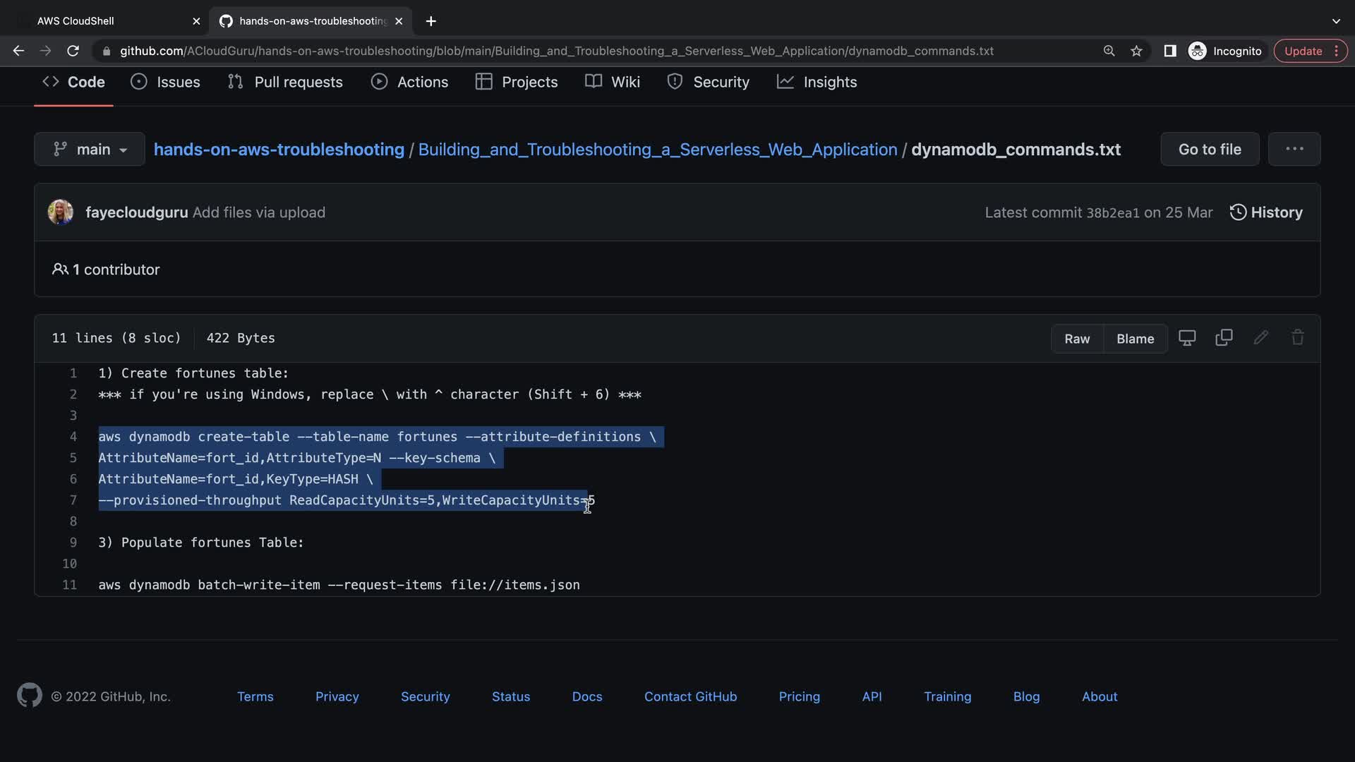The height and width of the screenshot is (762, 1355).
Task: Click the fayecloudguru avatar thumbnail
Action: tap(61, 212)
